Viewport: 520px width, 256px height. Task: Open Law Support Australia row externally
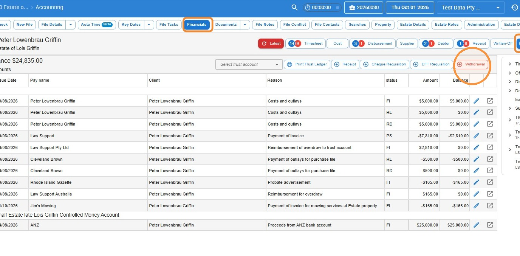(x=490, y=194)
